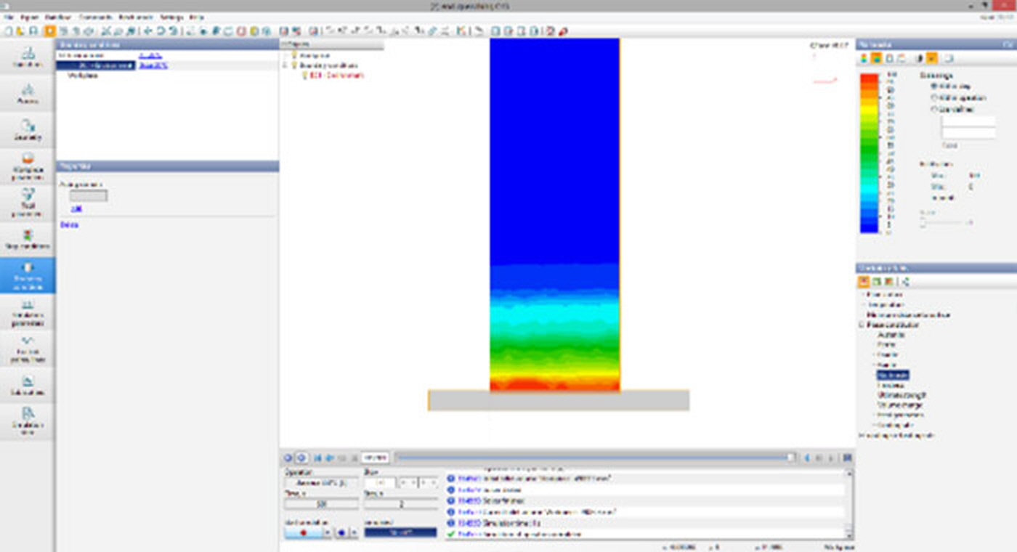Open the File menu
1017x552 pixels.
[8, 17]
